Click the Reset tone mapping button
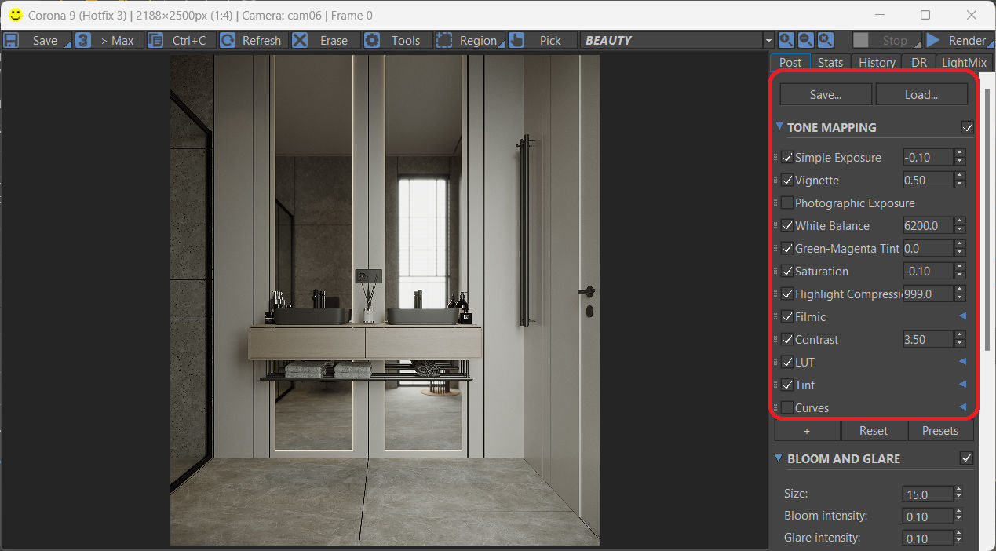Viewport: 996px width, 551px height. (x=874, y=430)
